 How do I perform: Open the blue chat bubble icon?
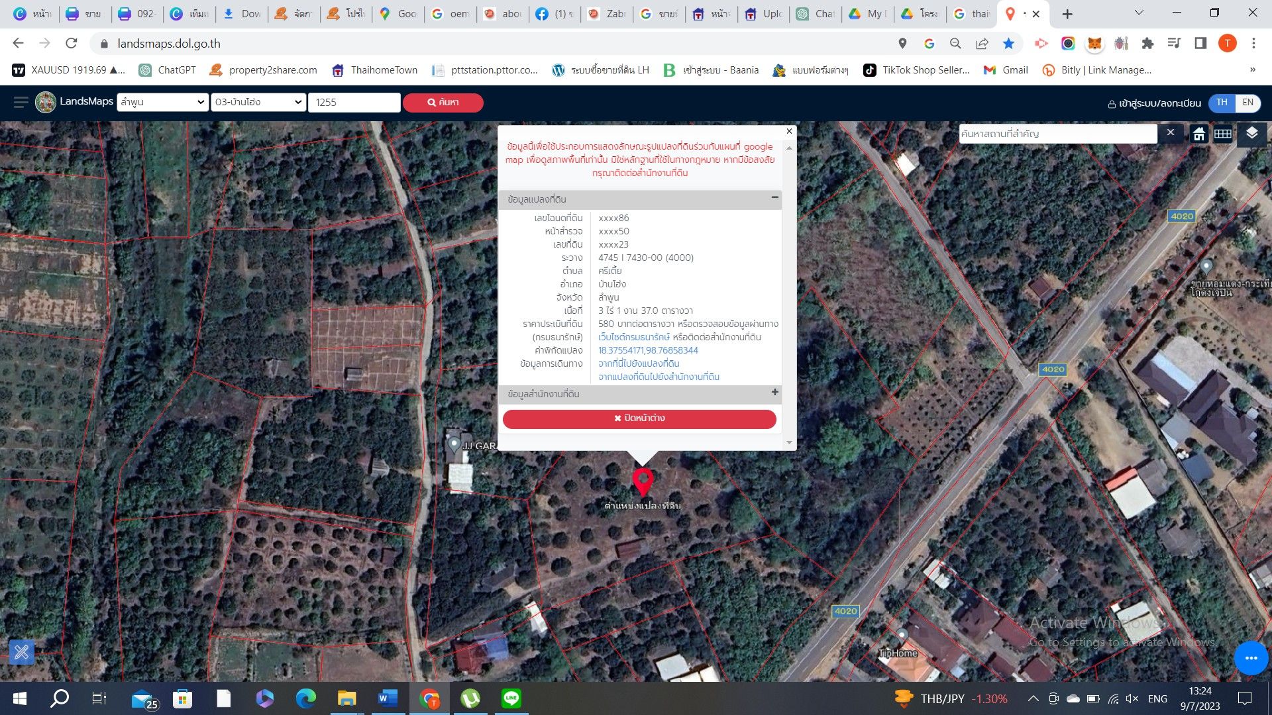pos(1251,658)
